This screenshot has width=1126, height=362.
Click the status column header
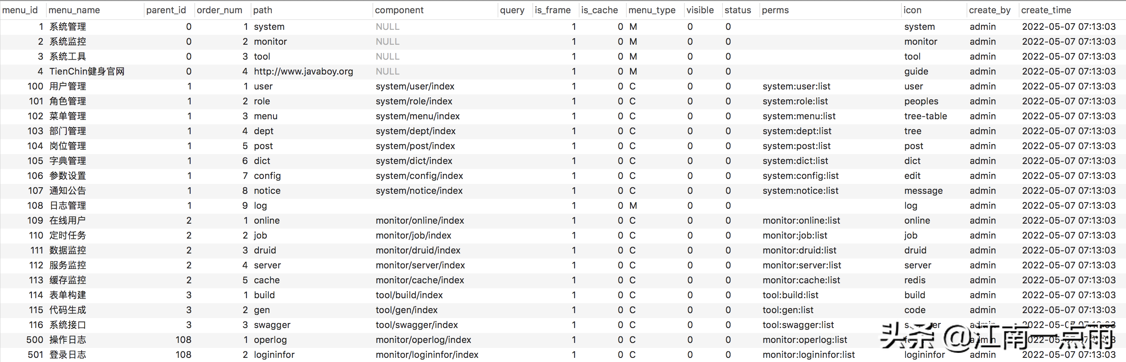click(737, 10)
